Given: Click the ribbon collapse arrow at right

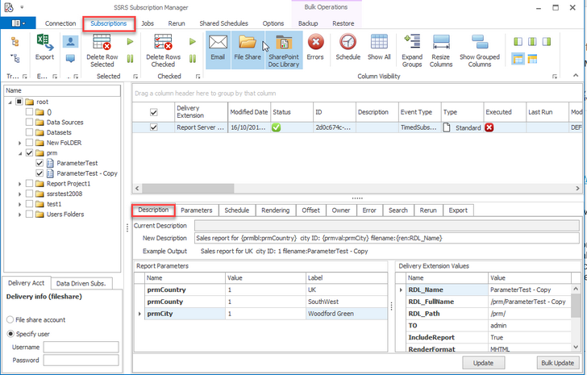Looking at the screenshot, I should pyautogui.click(x=576, y=76).
